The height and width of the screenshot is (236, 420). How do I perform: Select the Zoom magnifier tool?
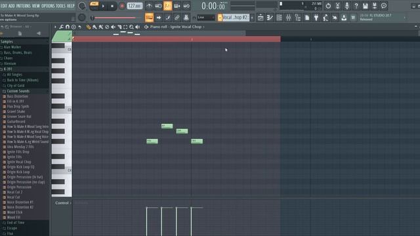131,27
